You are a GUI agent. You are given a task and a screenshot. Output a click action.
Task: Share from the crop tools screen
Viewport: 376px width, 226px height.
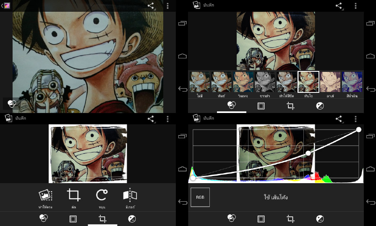click(x=151, y=119)
